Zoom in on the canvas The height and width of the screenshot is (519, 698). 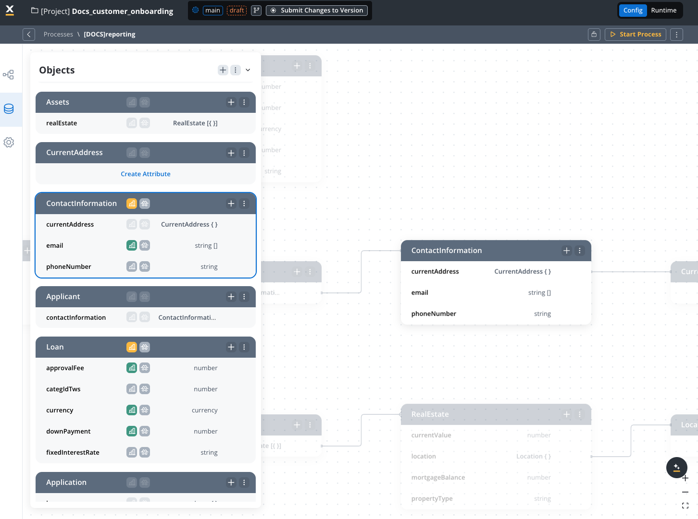pyautogui.click(x=686, y=478)
